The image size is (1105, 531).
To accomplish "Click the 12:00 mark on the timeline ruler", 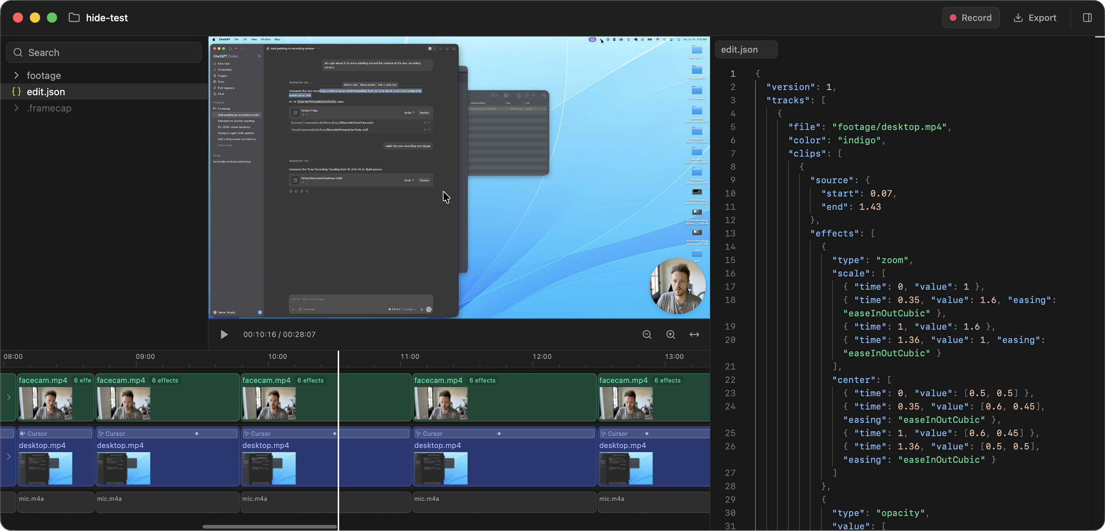I will point(542,356).
